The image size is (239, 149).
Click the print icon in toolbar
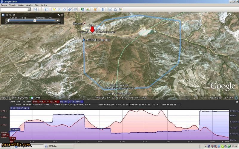tap(115, 9)
